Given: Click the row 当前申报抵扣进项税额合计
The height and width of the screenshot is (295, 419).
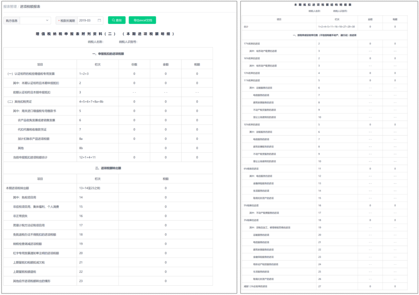Looking at the screenshot, I should pyautogui.click(x=108, y=157).
